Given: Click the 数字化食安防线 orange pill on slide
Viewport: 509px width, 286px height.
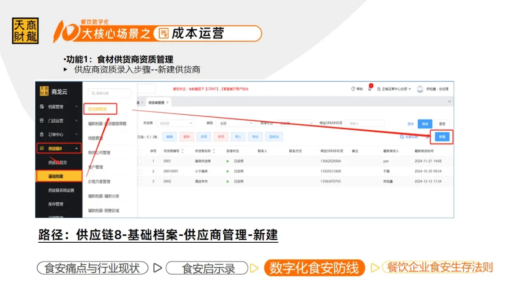Looking at the screenshot, I should 314,268.
